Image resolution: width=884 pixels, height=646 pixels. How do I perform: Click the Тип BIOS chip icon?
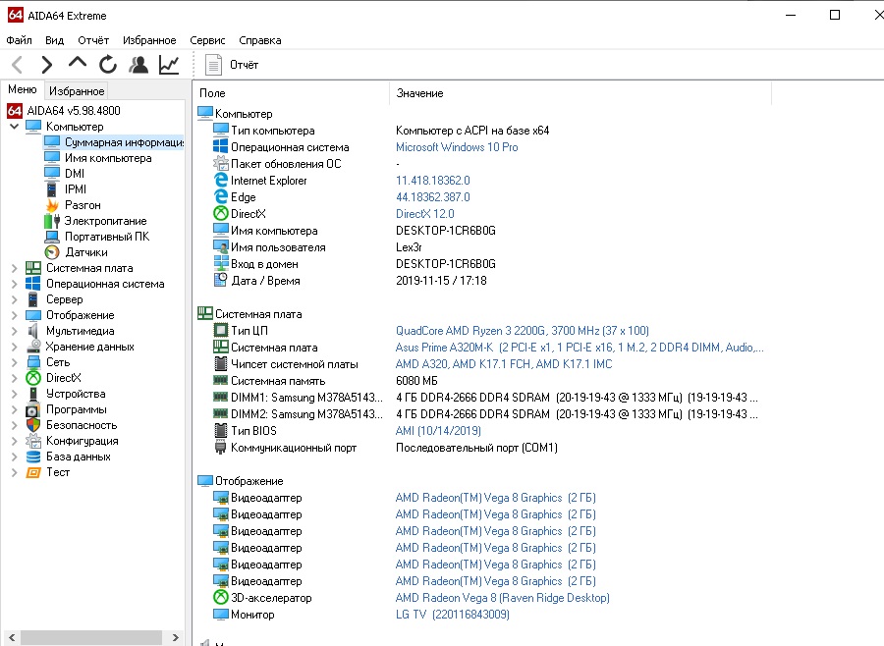220,431
